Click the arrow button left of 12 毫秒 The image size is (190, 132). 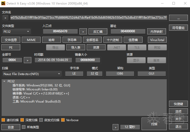click(116, 127)
